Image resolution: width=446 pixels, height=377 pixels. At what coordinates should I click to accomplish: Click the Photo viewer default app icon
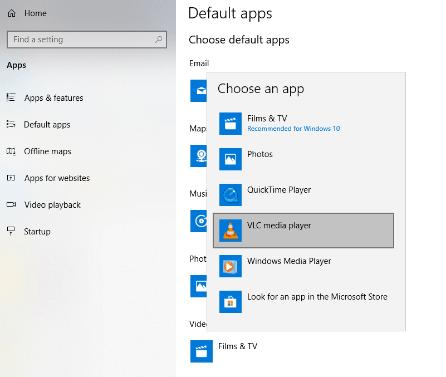pyautogui.click(x=199, y=286)
